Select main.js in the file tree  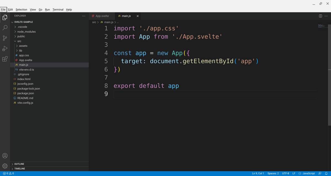(49, 65)
